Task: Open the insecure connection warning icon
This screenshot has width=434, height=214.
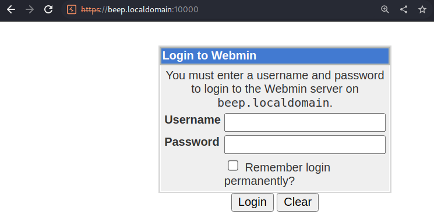Action: pos(72,10)
